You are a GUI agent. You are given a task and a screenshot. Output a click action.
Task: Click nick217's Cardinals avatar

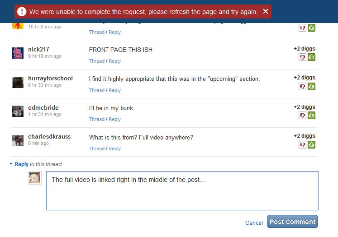18,53
